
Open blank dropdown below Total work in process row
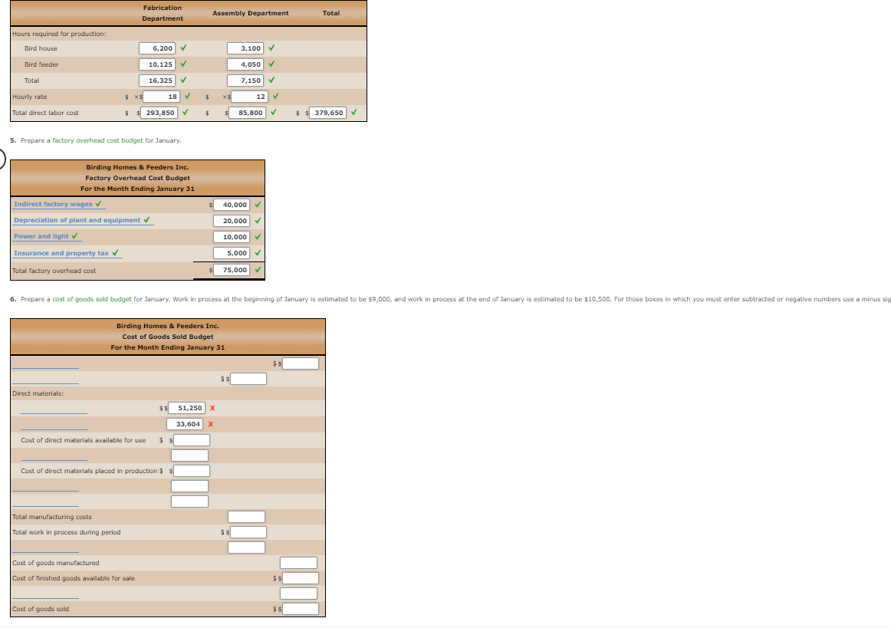coord(45,547)
